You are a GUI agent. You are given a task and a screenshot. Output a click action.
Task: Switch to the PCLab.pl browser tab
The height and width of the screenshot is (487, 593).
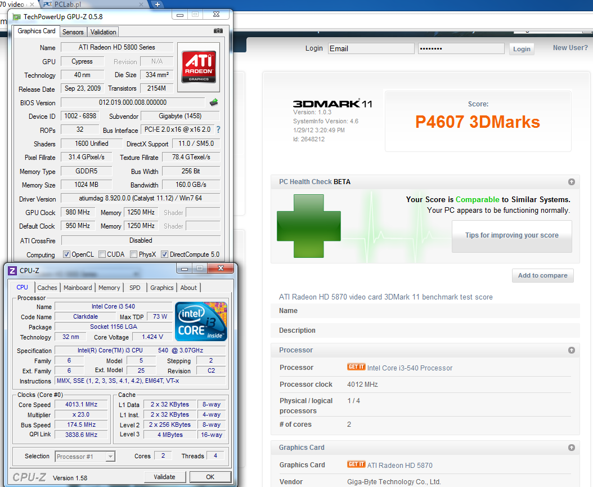pyautogui.click(x=93, y=5)
